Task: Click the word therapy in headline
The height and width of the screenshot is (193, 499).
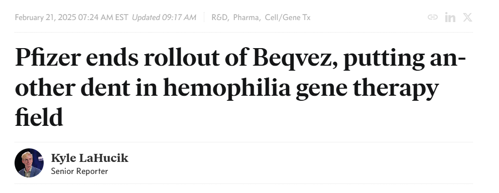Action: click(396, 88)
